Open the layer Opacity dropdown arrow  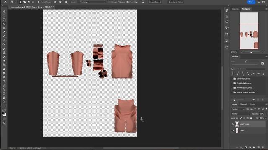(x=265, y=114)
